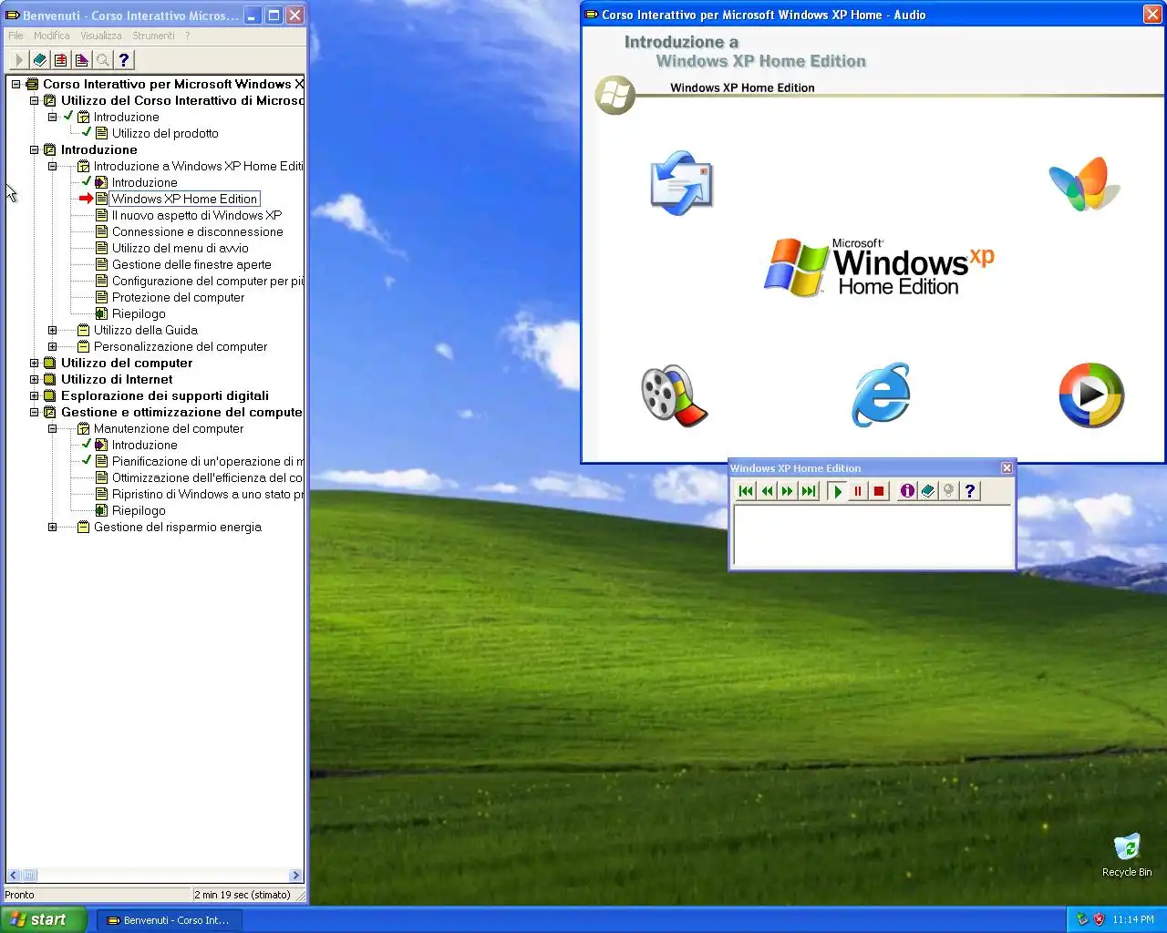This screenshot has width=1167, height=933.
Task: Click the taskbar clock showing 11:14 PM
Action: coord(1133,919)
